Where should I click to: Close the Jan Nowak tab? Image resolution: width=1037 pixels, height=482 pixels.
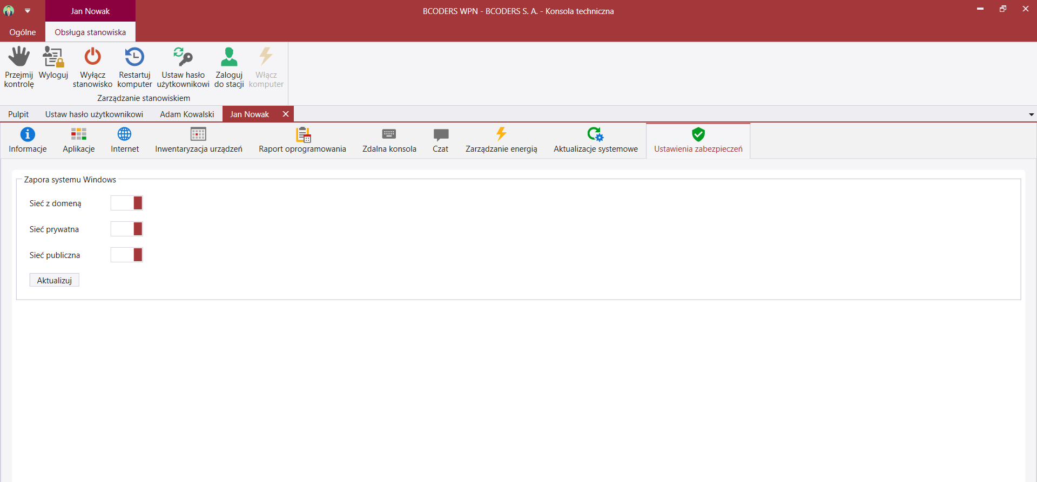click(x=286, y=114)
